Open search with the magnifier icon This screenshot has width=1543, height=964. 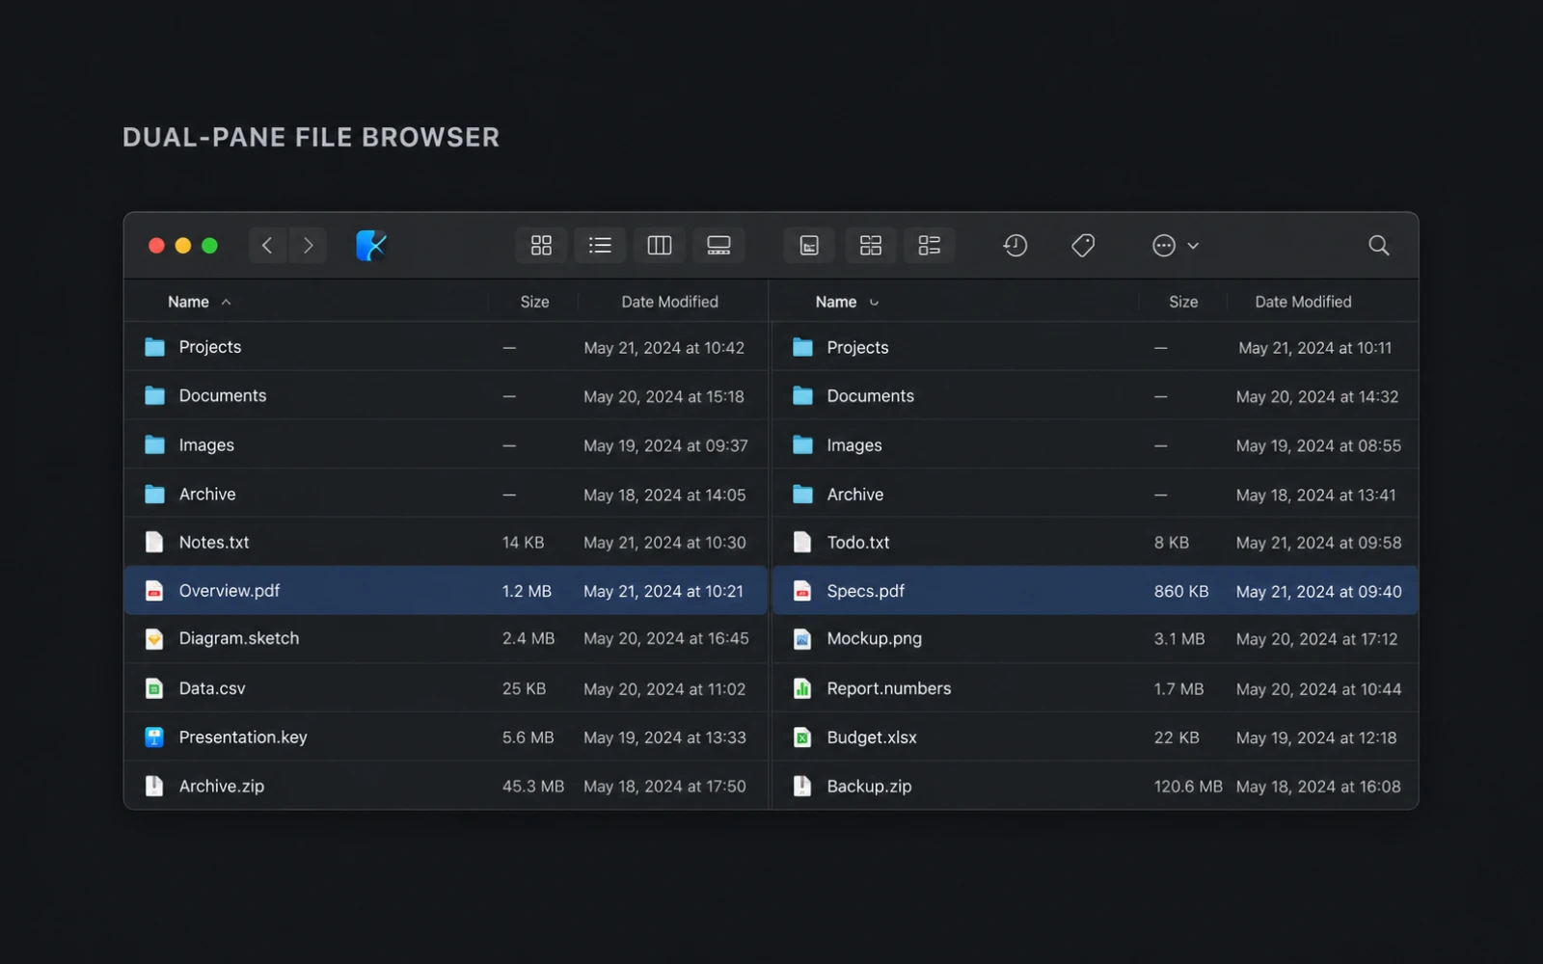click(1379, 246)
